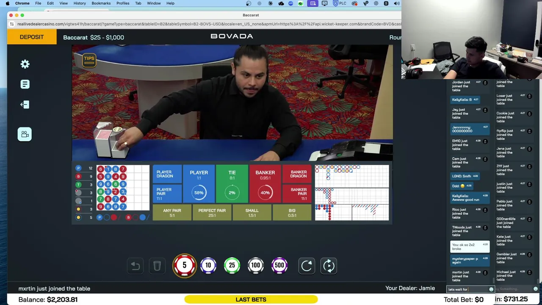Bet on BIG 0.5:1
Screen dimensions: 542x305
(292, 213)
